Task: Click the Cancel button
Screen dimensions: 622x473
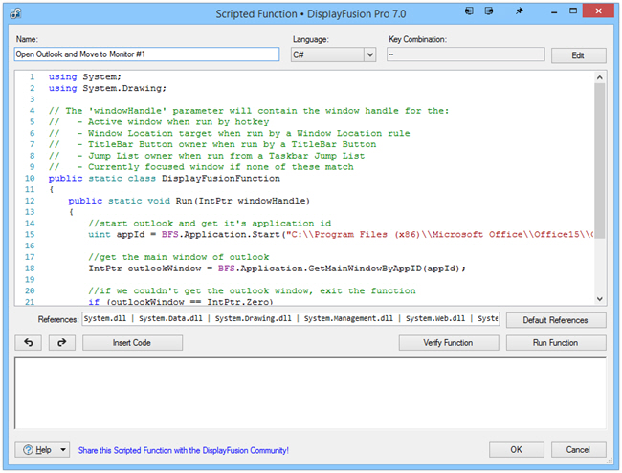Action: click(578, 450)
